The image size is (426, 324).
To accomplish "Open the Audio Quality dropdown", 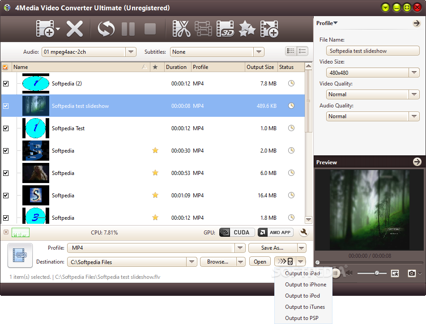I will [414, 116].
